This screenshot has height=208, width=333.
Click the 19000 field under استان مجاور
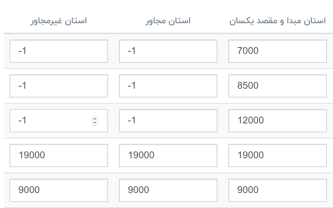pos(168,155)
